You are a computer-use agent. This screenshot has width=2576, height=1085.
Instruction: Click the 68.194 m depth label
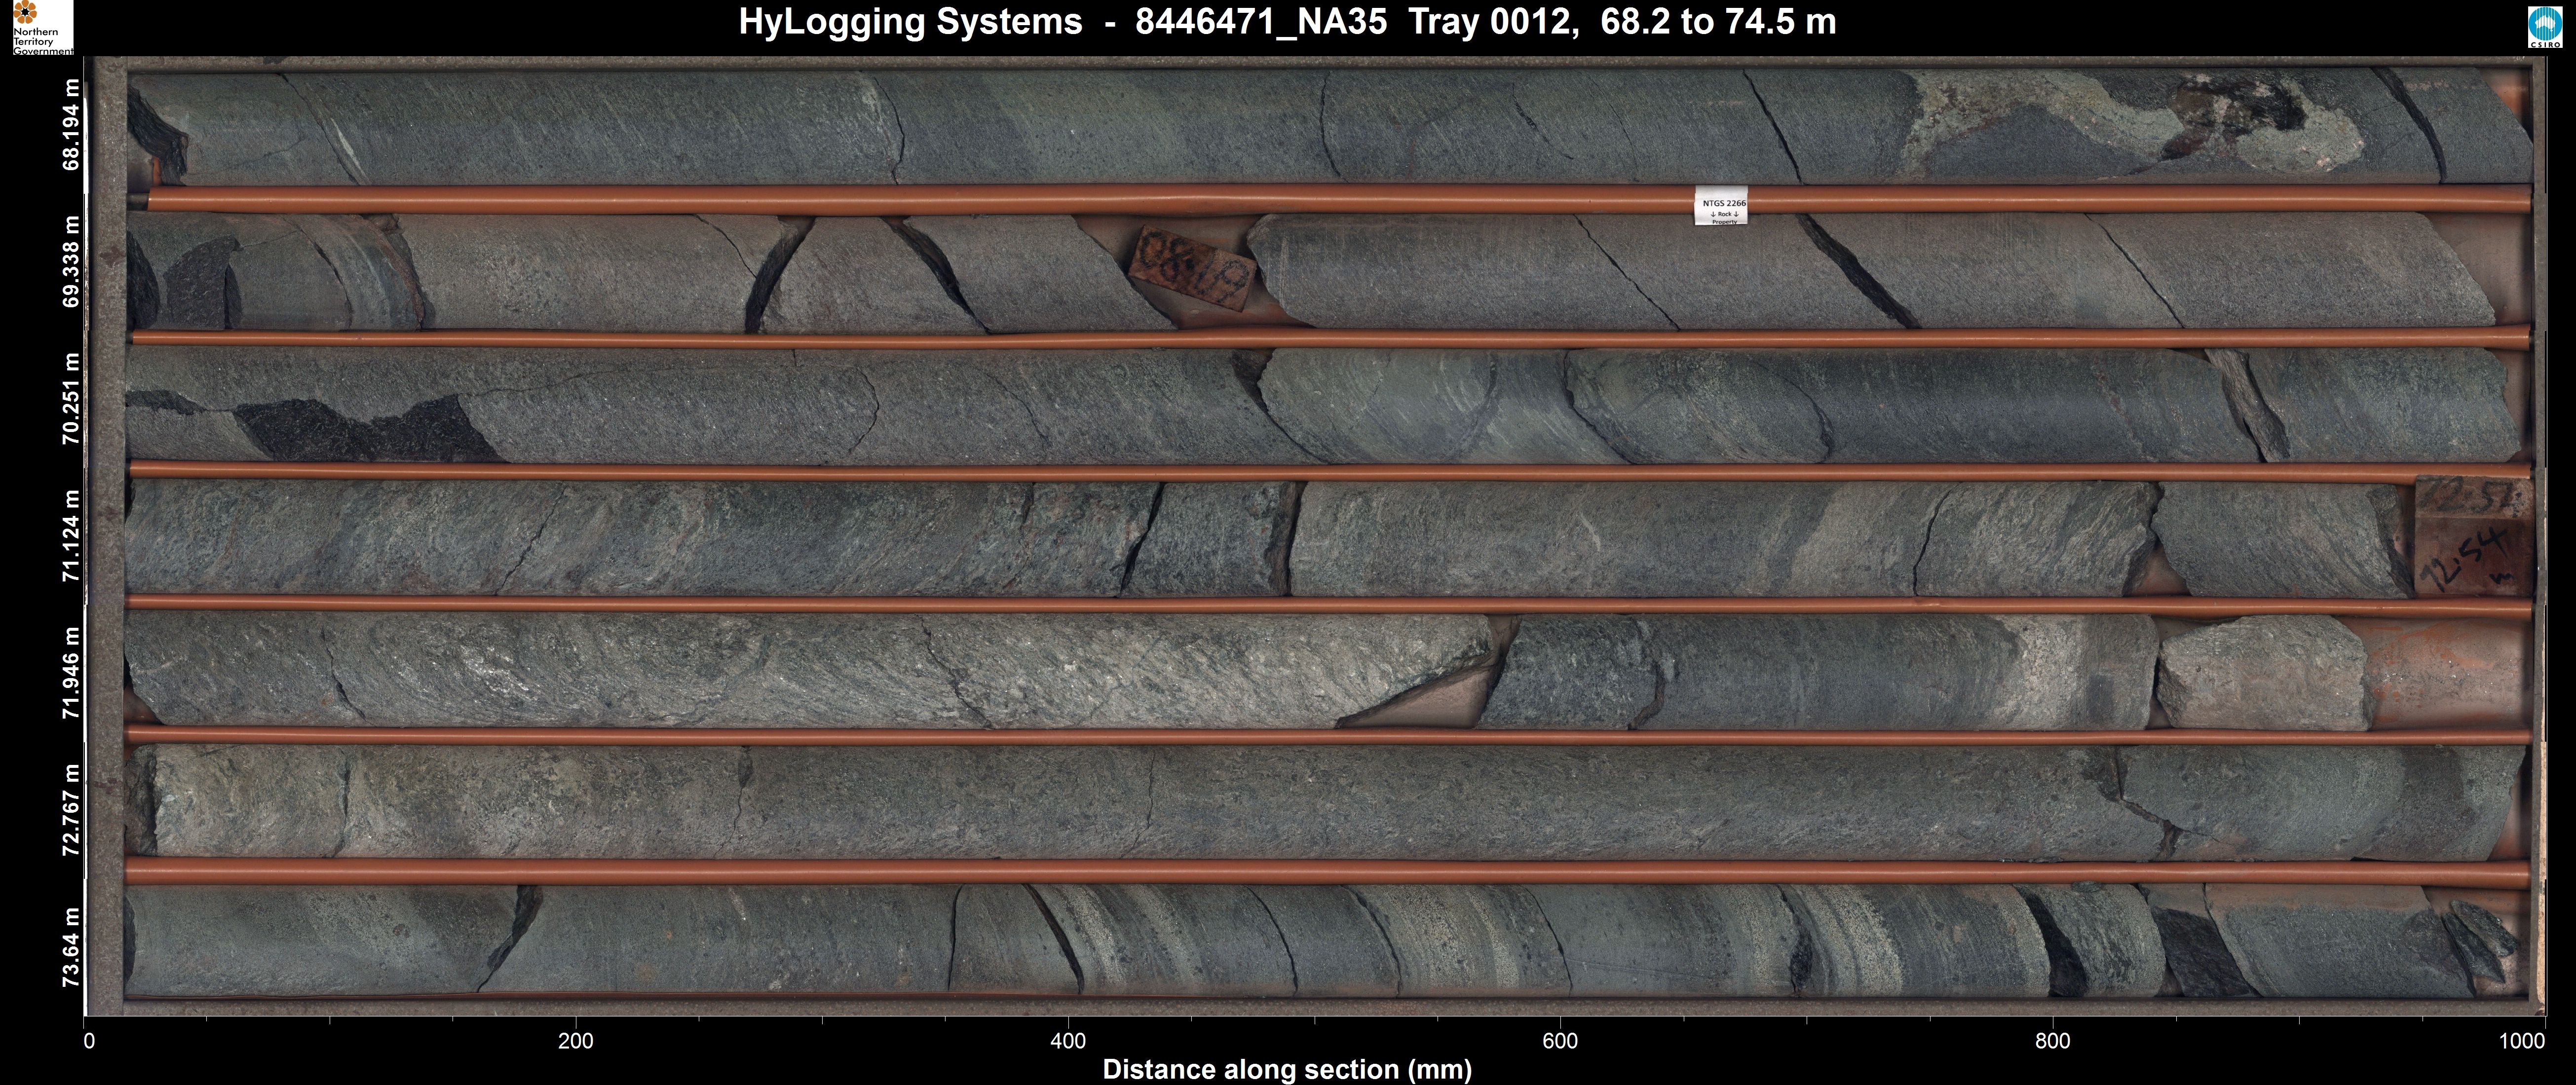(71, 124)
